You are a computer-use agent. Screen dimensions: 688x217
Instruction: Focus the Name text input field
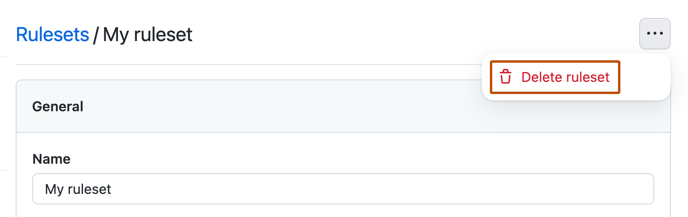tap(343, 189)
